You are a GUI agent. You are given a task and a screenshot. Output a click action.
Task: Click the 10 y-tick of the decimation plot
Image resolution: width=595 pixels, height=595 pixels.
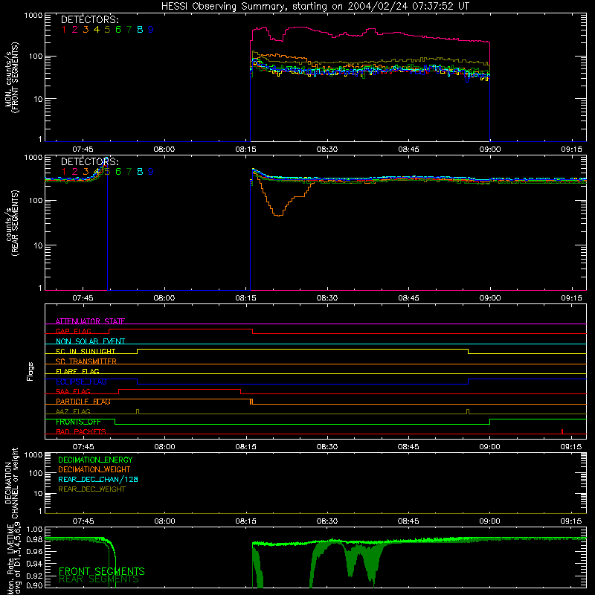38,493
